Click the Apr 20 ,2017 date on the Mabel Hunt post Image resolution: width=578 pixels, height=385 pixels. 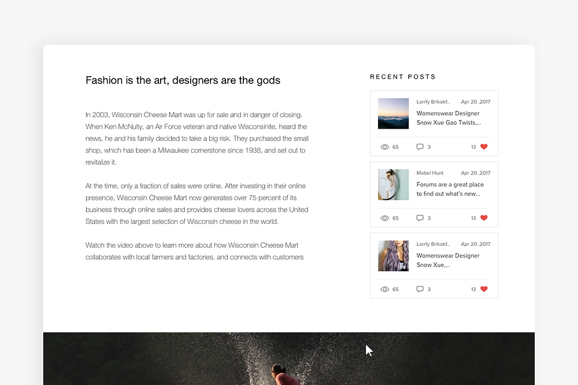pyautogui.click(x=476, y=173)
